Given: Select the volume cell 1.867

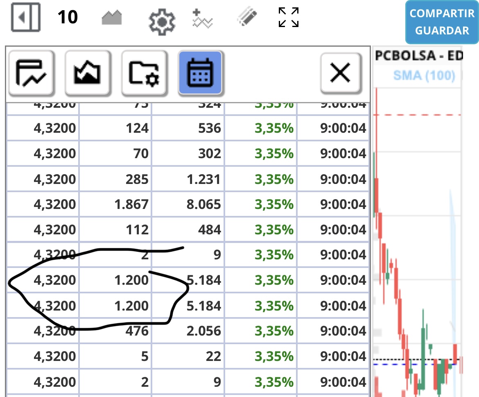Looking at the screenshot, I should (115, 204).
